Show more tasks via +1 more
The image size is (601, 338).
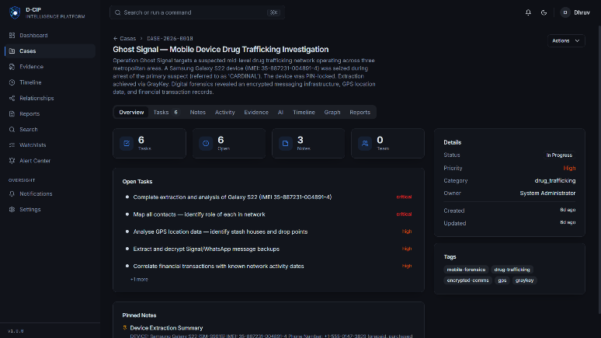tap(139, 279)
